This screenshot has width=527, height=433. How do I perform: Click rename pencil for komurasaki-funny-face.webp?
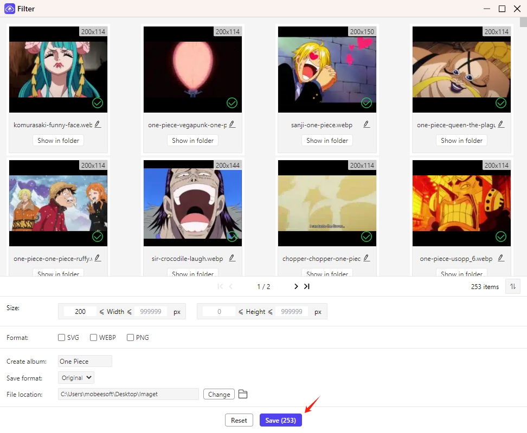click(98, 124)
